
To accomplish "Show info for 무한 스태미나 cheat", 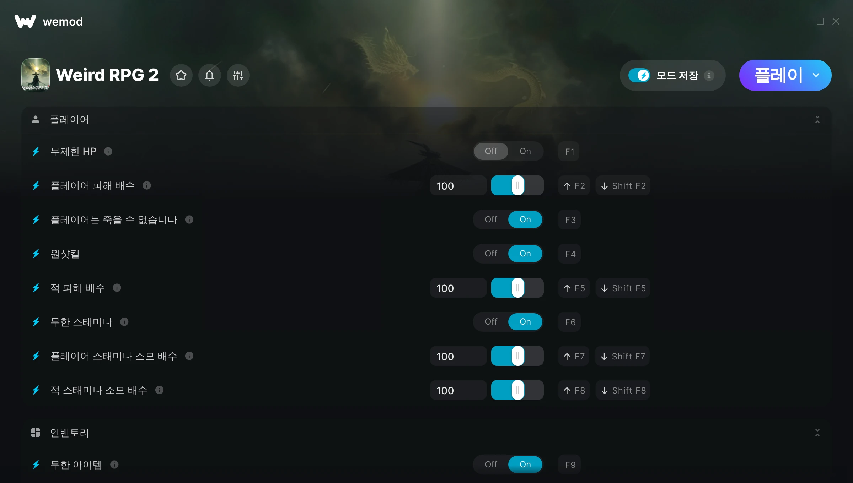I will point(124,322).
